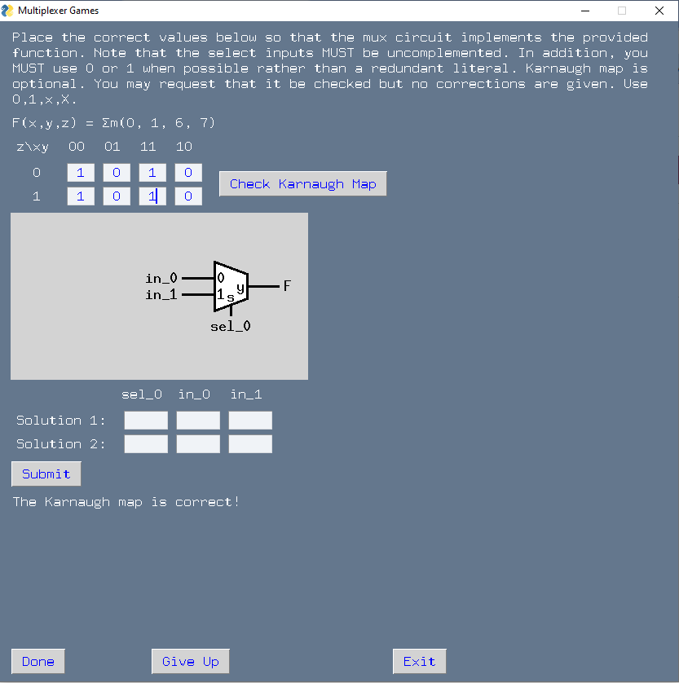
Task: Select the K-map cell for row 1, column 01
Action: click(x=116, y=196)
